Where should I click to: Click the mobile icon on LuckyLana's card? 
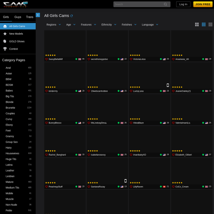point(168,85)
